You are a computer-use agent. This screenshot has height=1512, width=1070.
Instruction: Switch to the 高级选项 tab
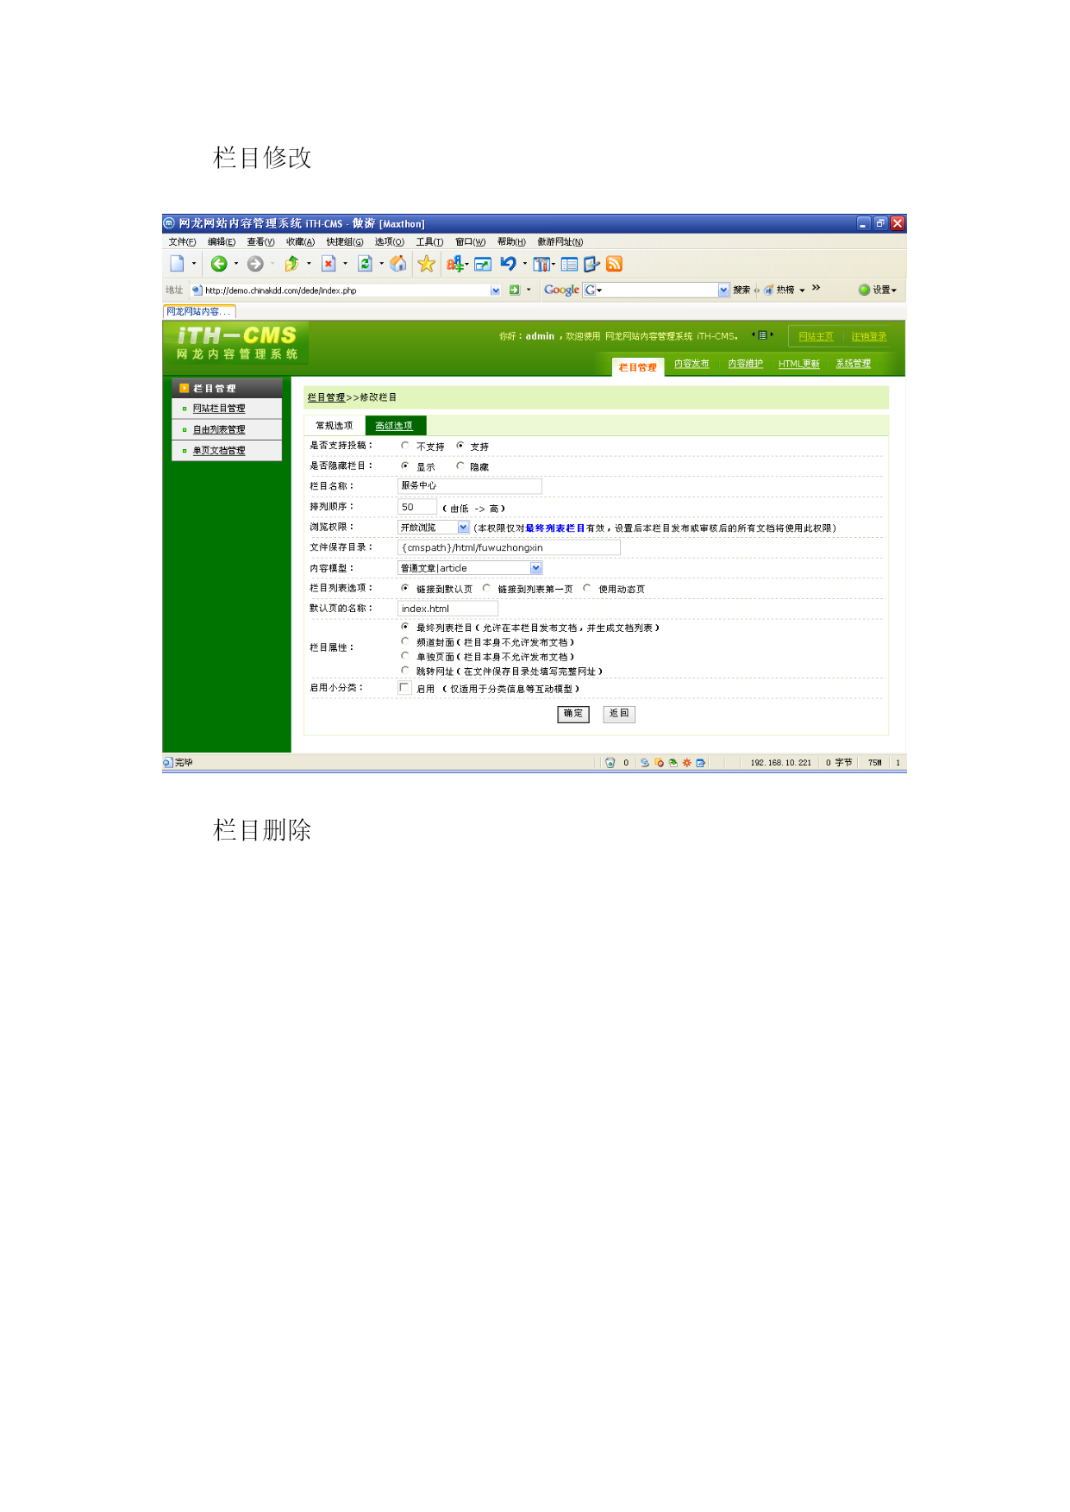pyautogui.click(x=395, y=426)
